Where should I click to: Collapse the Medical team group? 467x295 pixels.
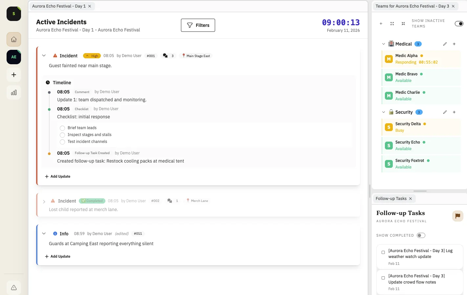(383, 44)
